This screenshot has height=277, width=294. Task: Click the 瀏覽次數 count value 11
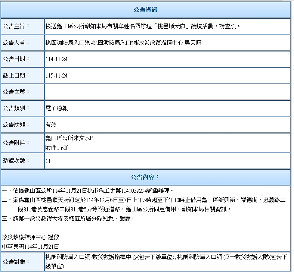pos(48,161)
